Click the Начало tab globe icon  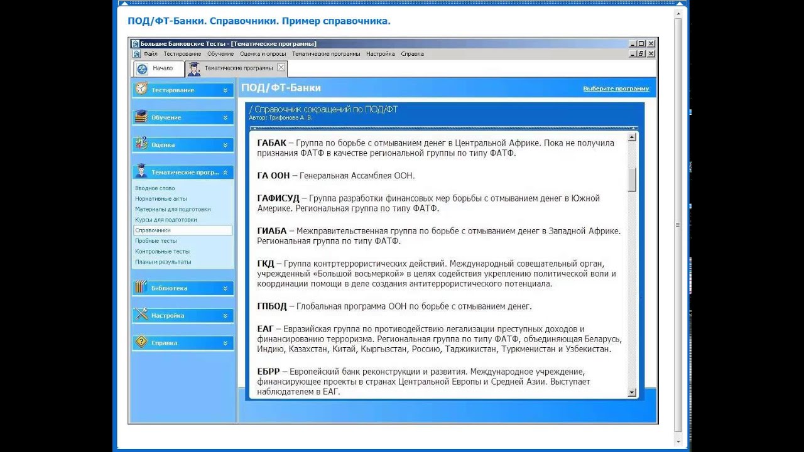pyautogui.click(x=142, y=68)
